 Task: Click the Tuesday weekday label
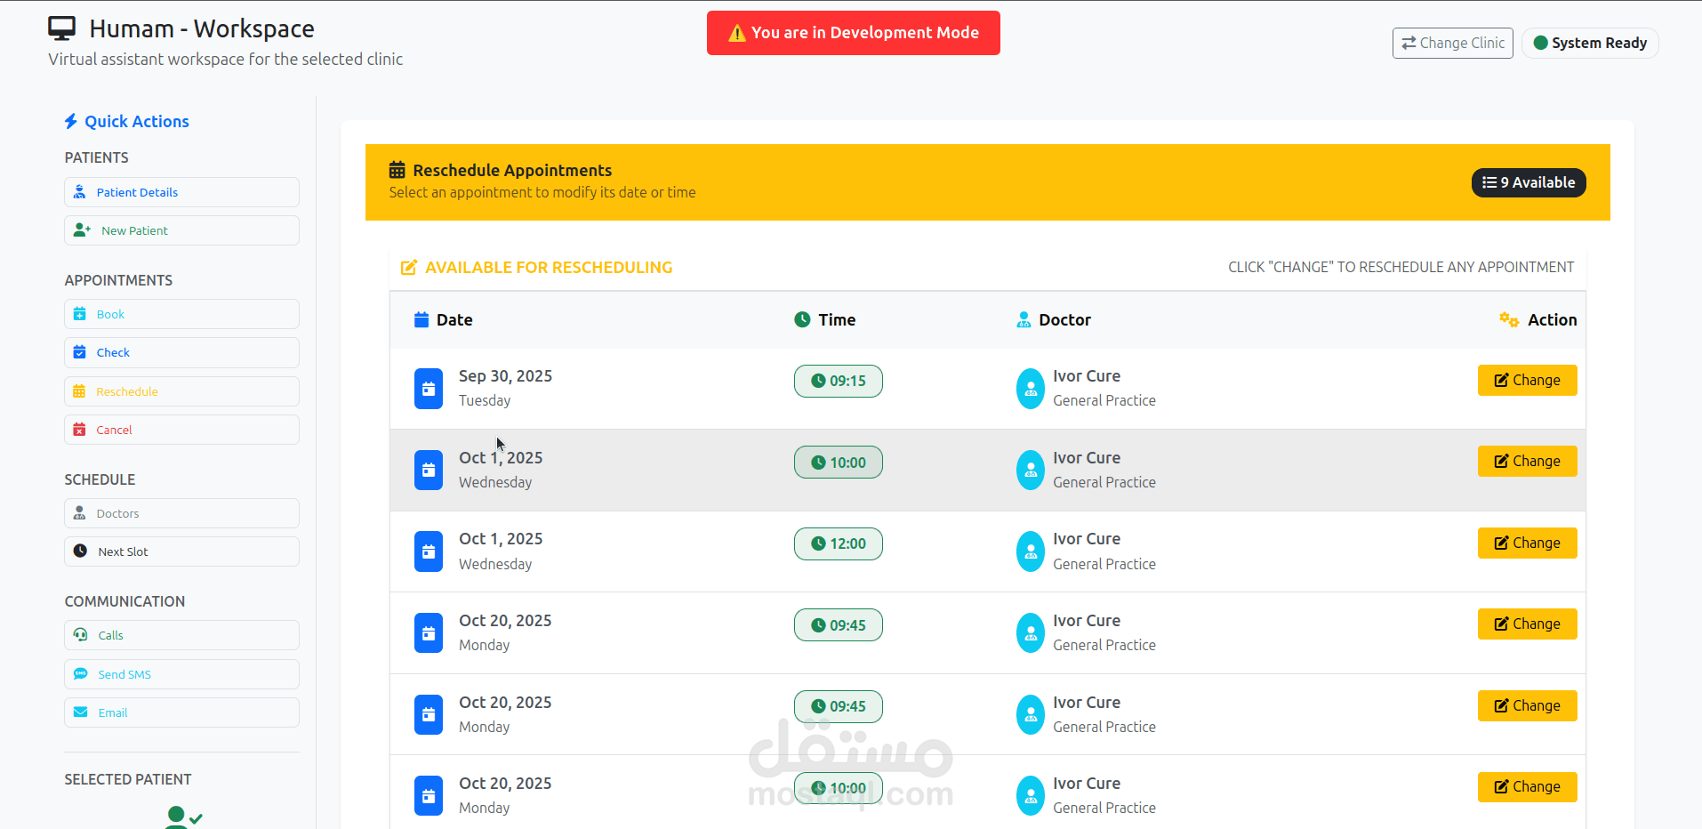[485, 400]
